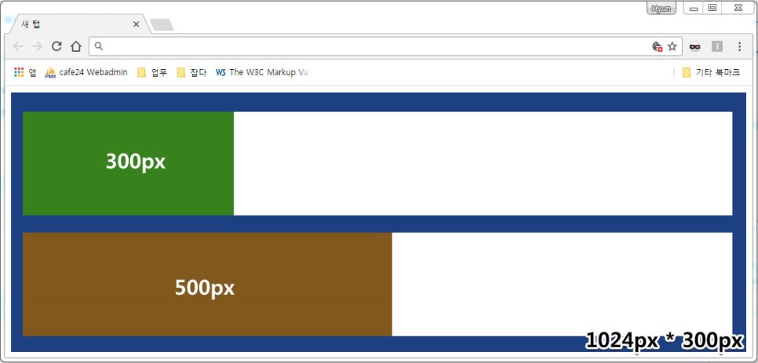Viewport: 758px width, 363px height.
Task: Go to the home page icon
Action: point(76,46)
